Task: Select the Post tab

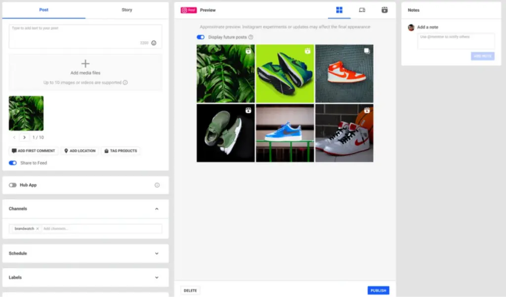Action: pyautogui.click(x=43, y=10)
